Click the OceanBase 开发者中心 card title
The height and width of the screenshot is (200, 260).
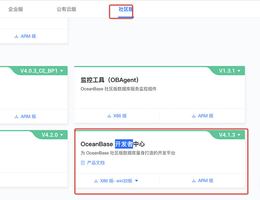point(112,144)
